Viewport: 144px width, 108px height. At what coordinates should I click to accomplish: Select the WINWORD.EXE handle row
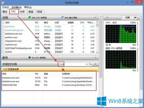point(49,85)
